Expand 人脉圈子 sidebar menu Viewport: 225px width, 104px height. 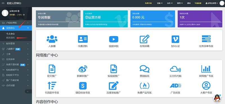(x=16, y=49)
